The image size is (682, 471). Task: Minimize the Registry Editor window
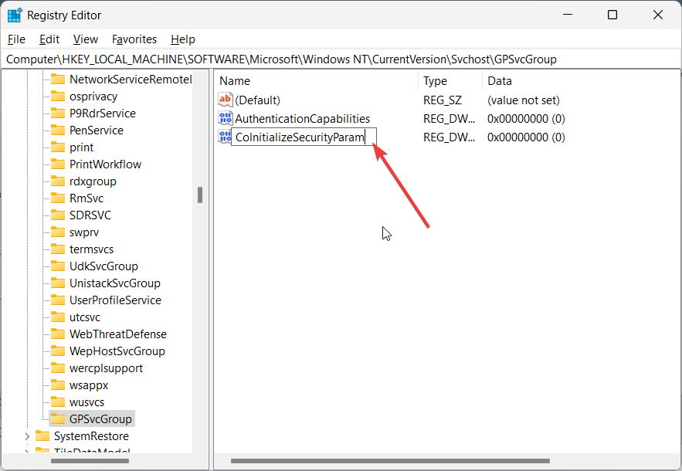pyautogui.click(x=568, y=15)
